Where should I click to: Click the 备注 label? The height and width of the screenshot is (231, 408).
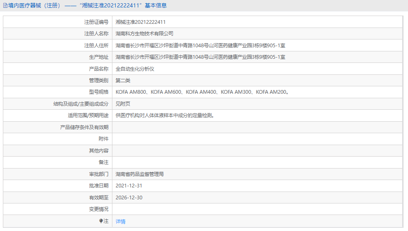104,162
